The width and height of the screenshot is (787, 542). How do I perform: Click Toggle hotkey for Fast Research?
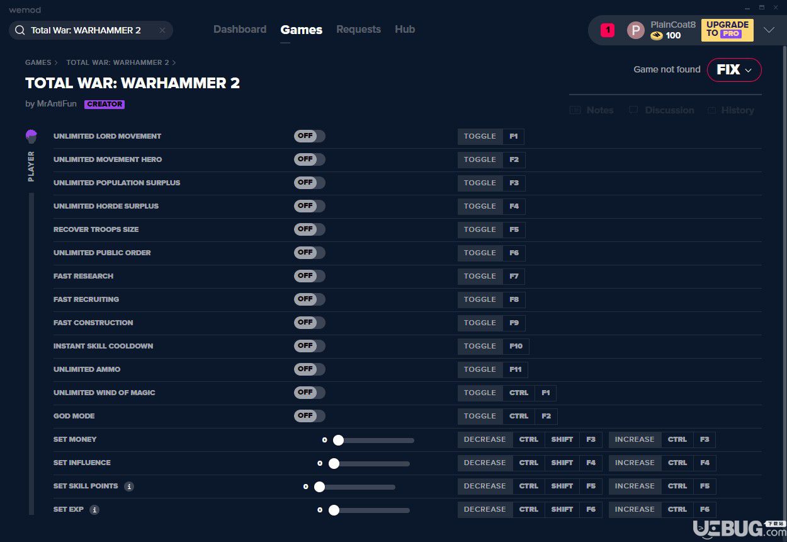coord(480,276)
